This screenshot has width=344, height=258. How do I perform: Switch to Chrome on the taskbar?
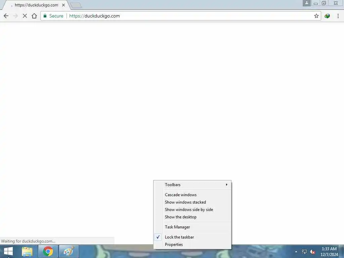coord(48,251)
